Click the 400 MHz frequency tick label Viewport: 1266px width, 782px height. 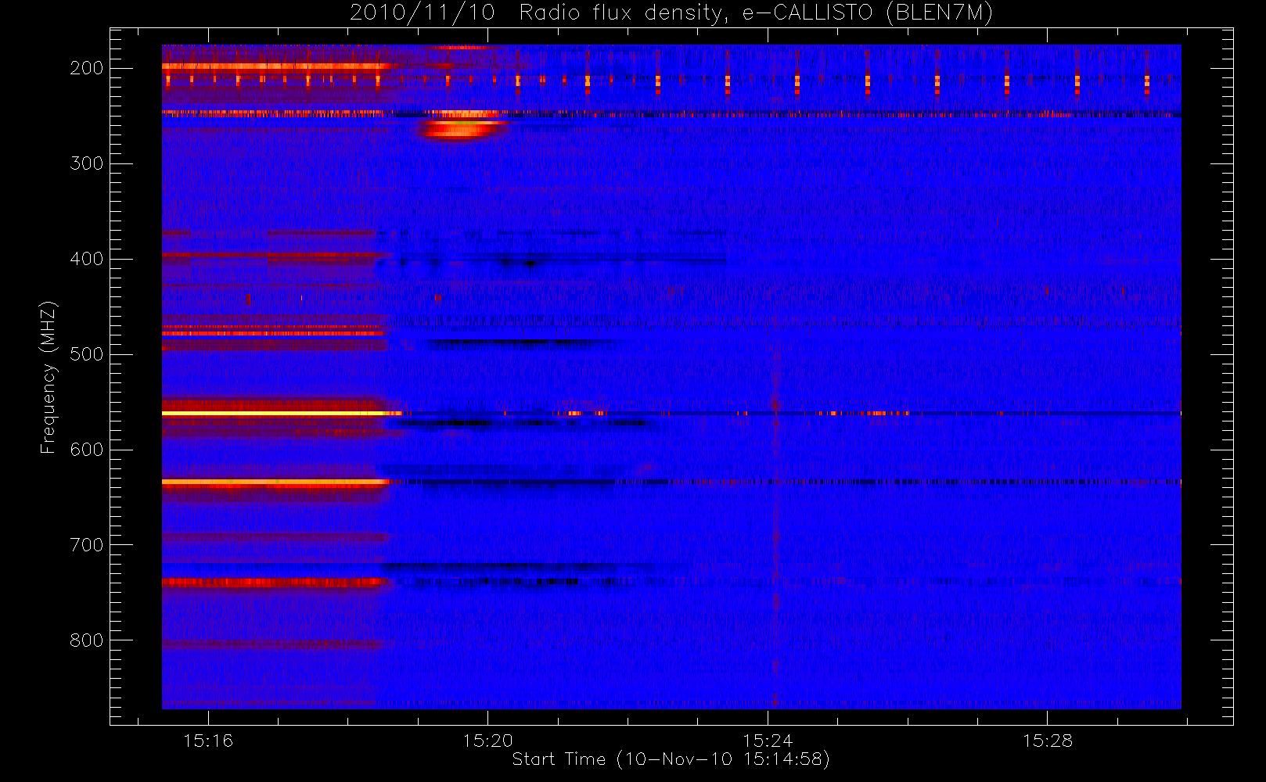point(87,259)
